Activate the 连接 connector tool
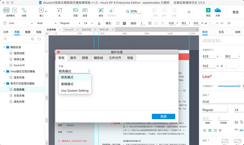 [24, 10]
